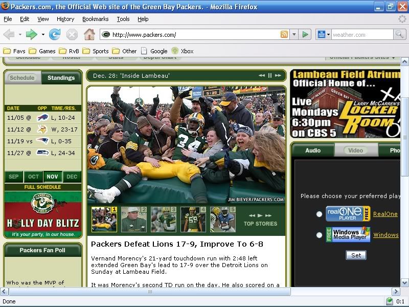Click the Set button for preferred player
The image size is (409, 307).
click(x=356, y=255)
